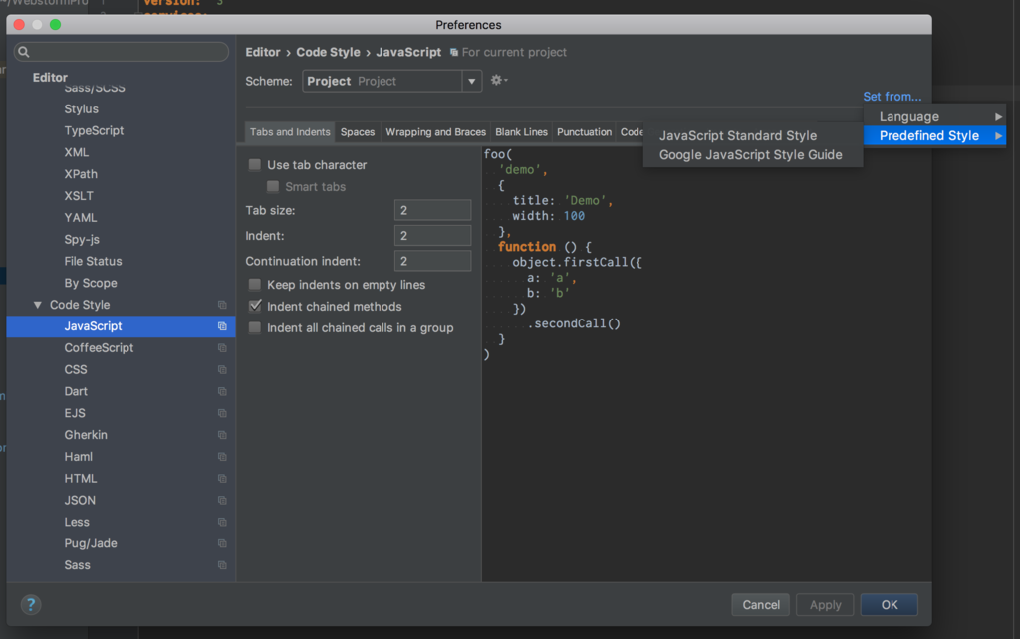Click the search magnifier icon

[24, 52]
